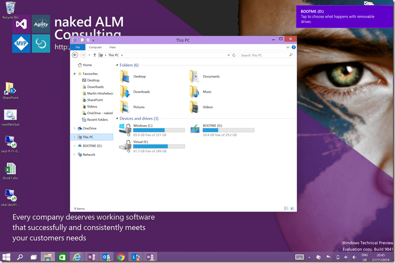Open Recycle Bin desktop icon
This screenshot has width=395, height=263.
pos(10,10)
